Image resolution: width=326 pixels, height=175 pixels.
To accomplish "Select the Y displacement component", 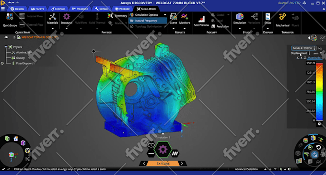I will click(301, 58).
